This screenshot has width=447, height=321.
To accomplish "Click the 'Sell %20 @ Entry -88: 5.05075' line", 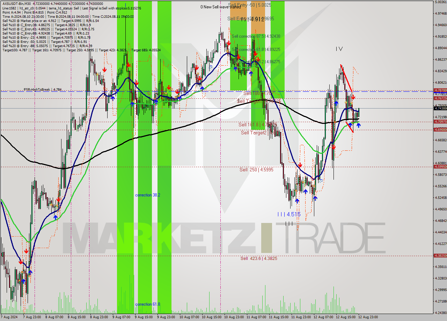I will 47,46.
